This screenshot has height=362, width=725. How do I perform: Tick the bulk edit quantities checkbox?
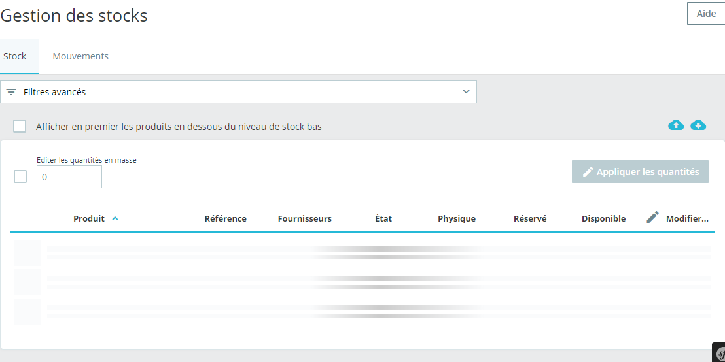[20, 176]
